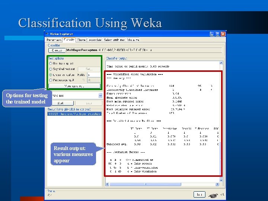This screenshot has height=201, width=268.
Task: Open the More options dialog
Action: (74, 86)
